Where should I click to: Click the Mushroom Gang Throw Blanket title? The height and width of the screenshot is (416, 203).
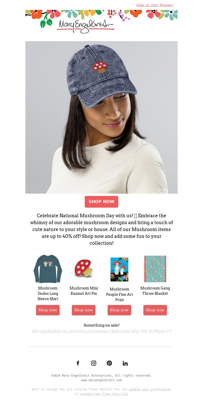point(155,291)
